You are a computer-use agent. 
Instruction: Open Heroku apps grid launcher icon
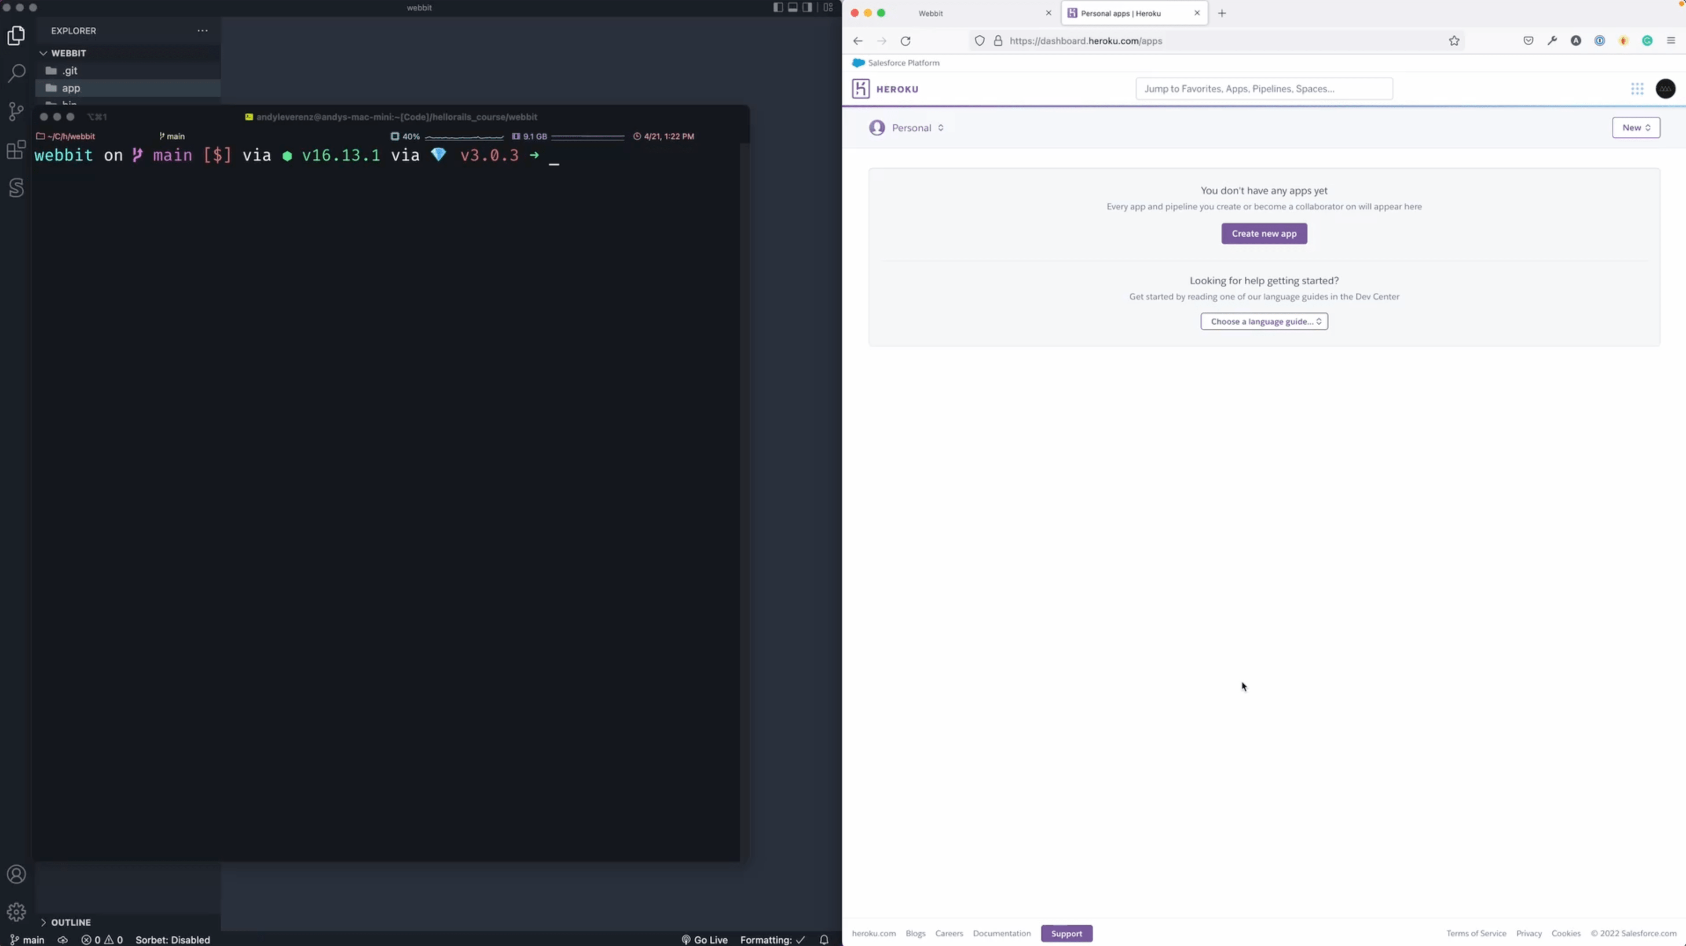(x=1637, y=89)
